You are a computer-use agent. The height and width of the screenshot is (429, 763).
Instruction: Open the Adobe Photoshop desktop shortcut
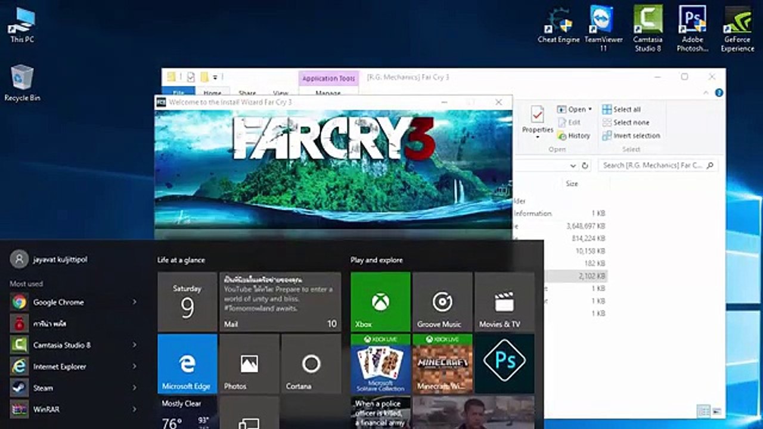coord(692,28)
